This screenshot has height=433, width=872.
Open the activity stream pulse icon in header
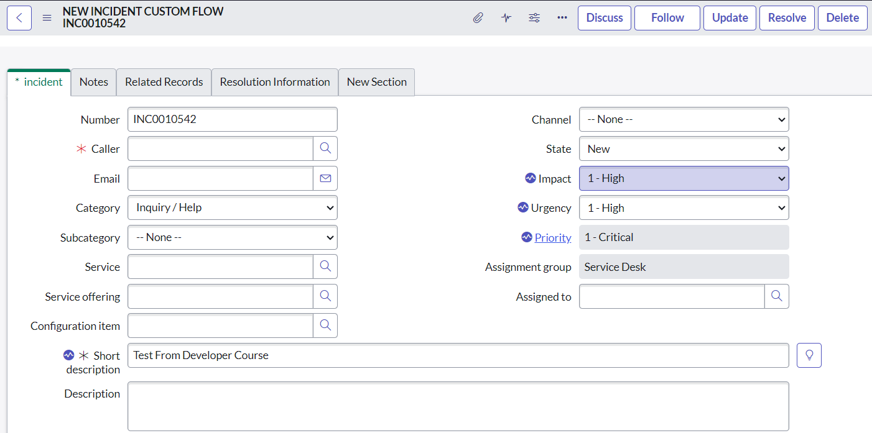click(506, 18)
